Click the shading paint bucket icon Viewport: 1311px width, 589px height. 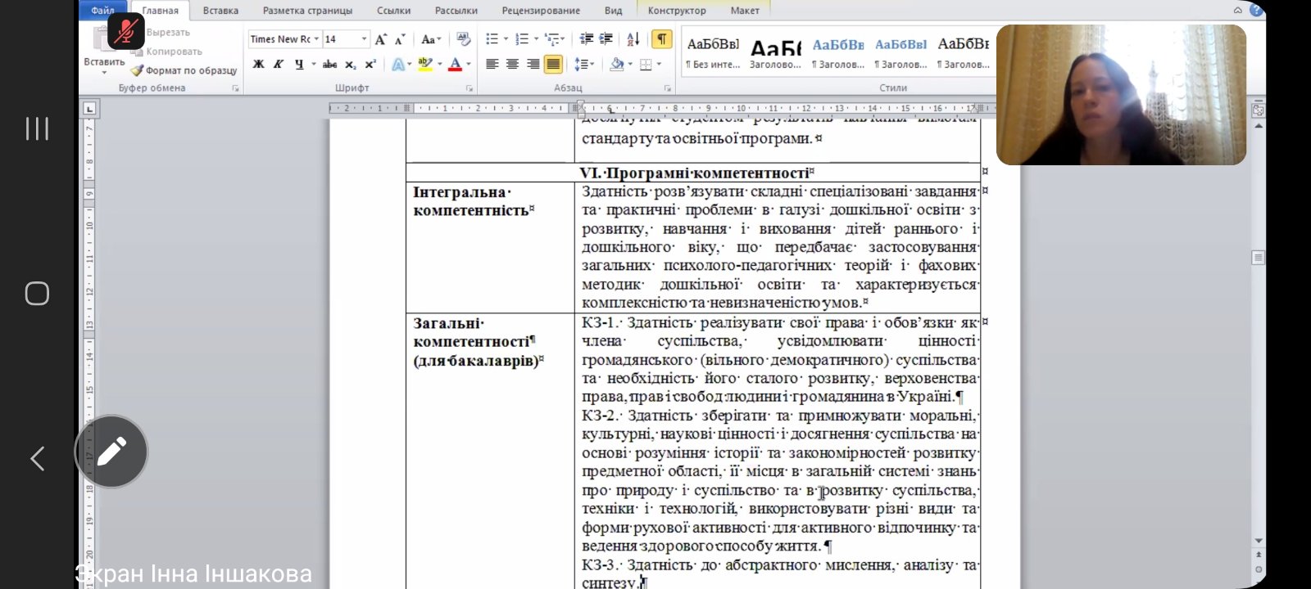616,64
